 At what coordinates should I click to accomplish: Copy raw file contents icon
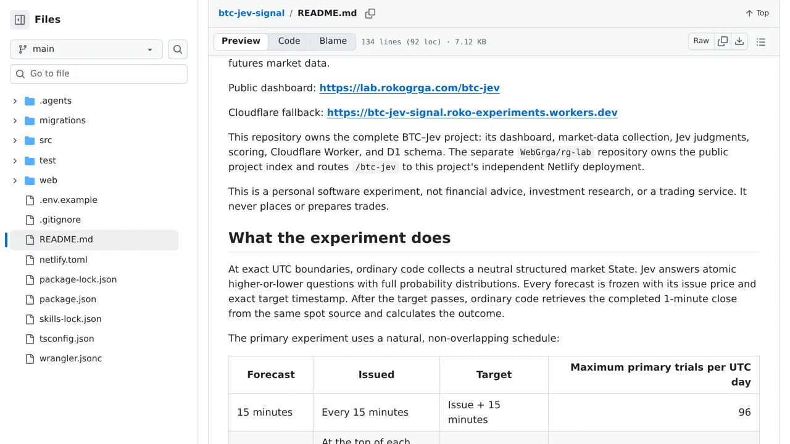pyautogui.click(x=723, y=41)
